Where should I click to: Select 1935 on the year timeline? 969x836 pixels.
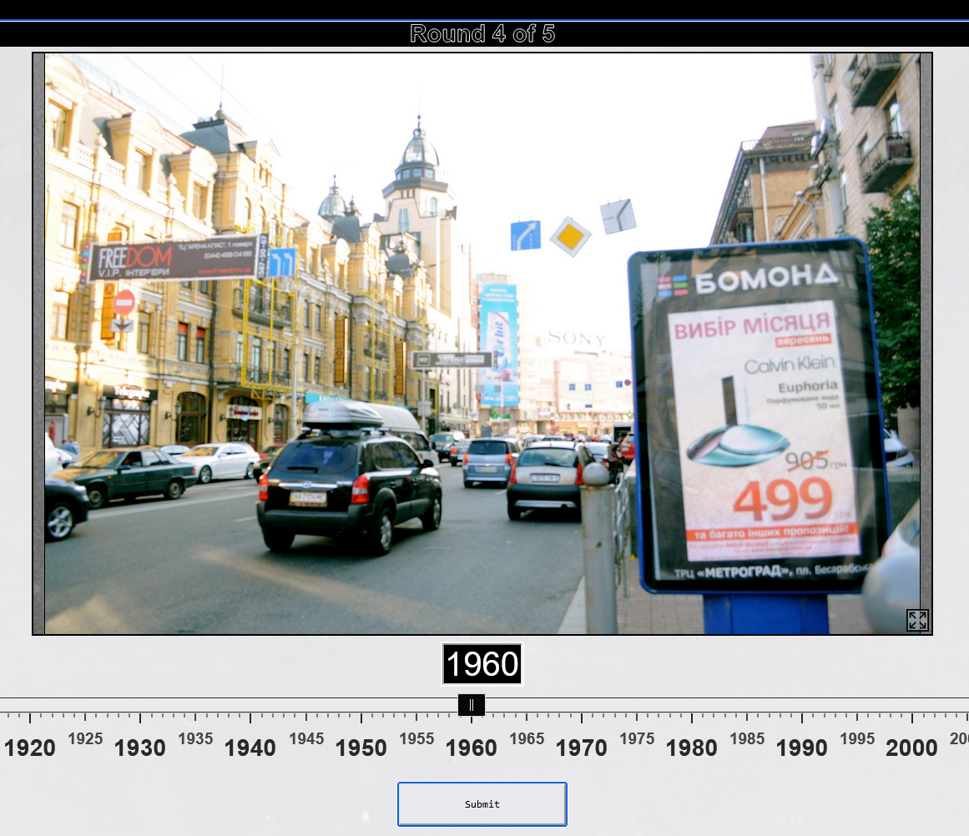(x=195, y=738)
